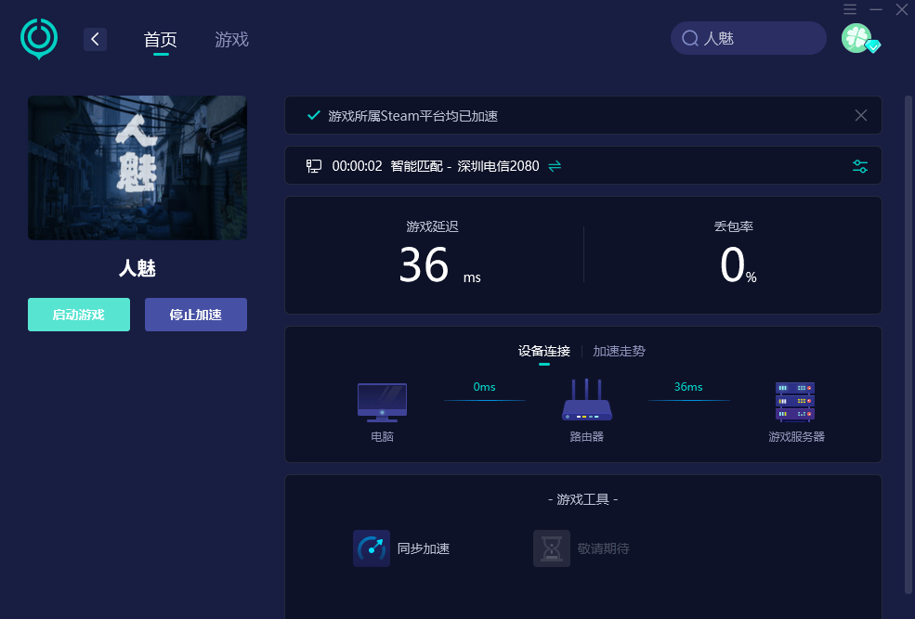Go back using the left arrow button

[x=95, y=39]
